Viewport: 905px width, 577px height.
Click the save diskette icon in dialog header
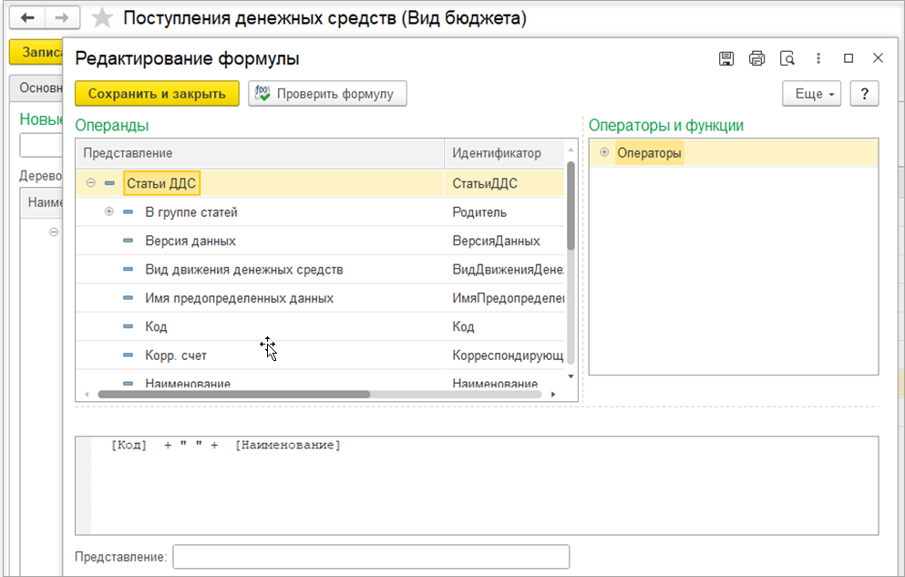726,58
